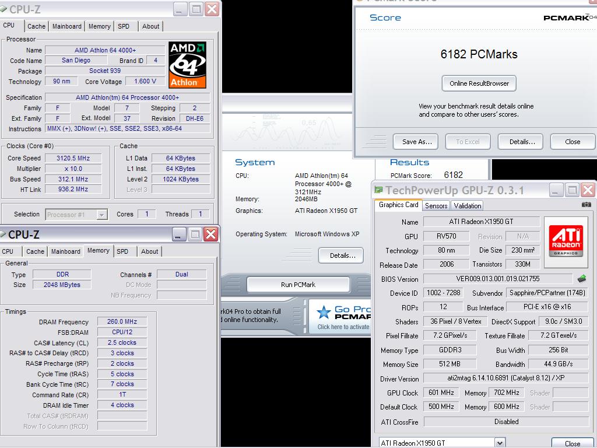
Task: Close the top CPU-Z window
Action: tap(212, 9)
